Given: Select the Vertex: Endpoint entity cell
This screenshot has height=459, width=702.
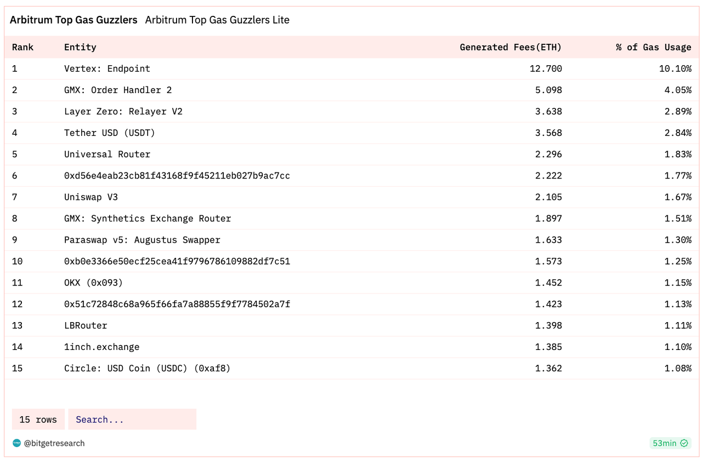Looking at the screenshot, I should pyautogui.click(x=107, y=68).
